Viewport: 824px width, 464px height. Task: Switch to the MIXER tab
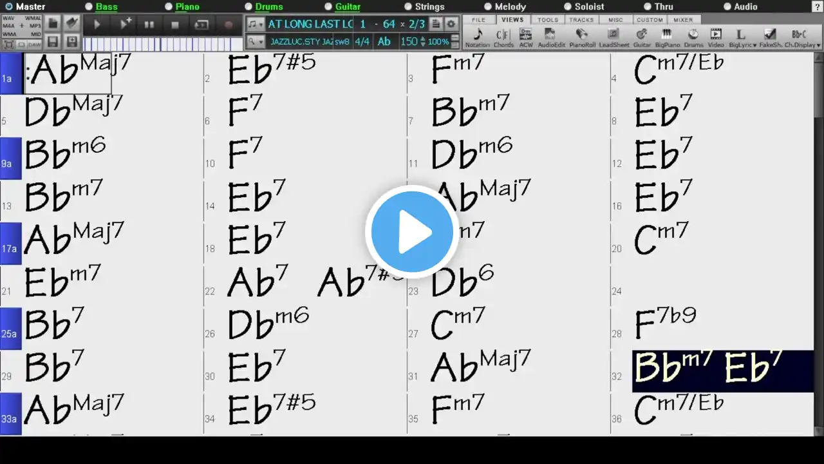(x=683, y=20)
